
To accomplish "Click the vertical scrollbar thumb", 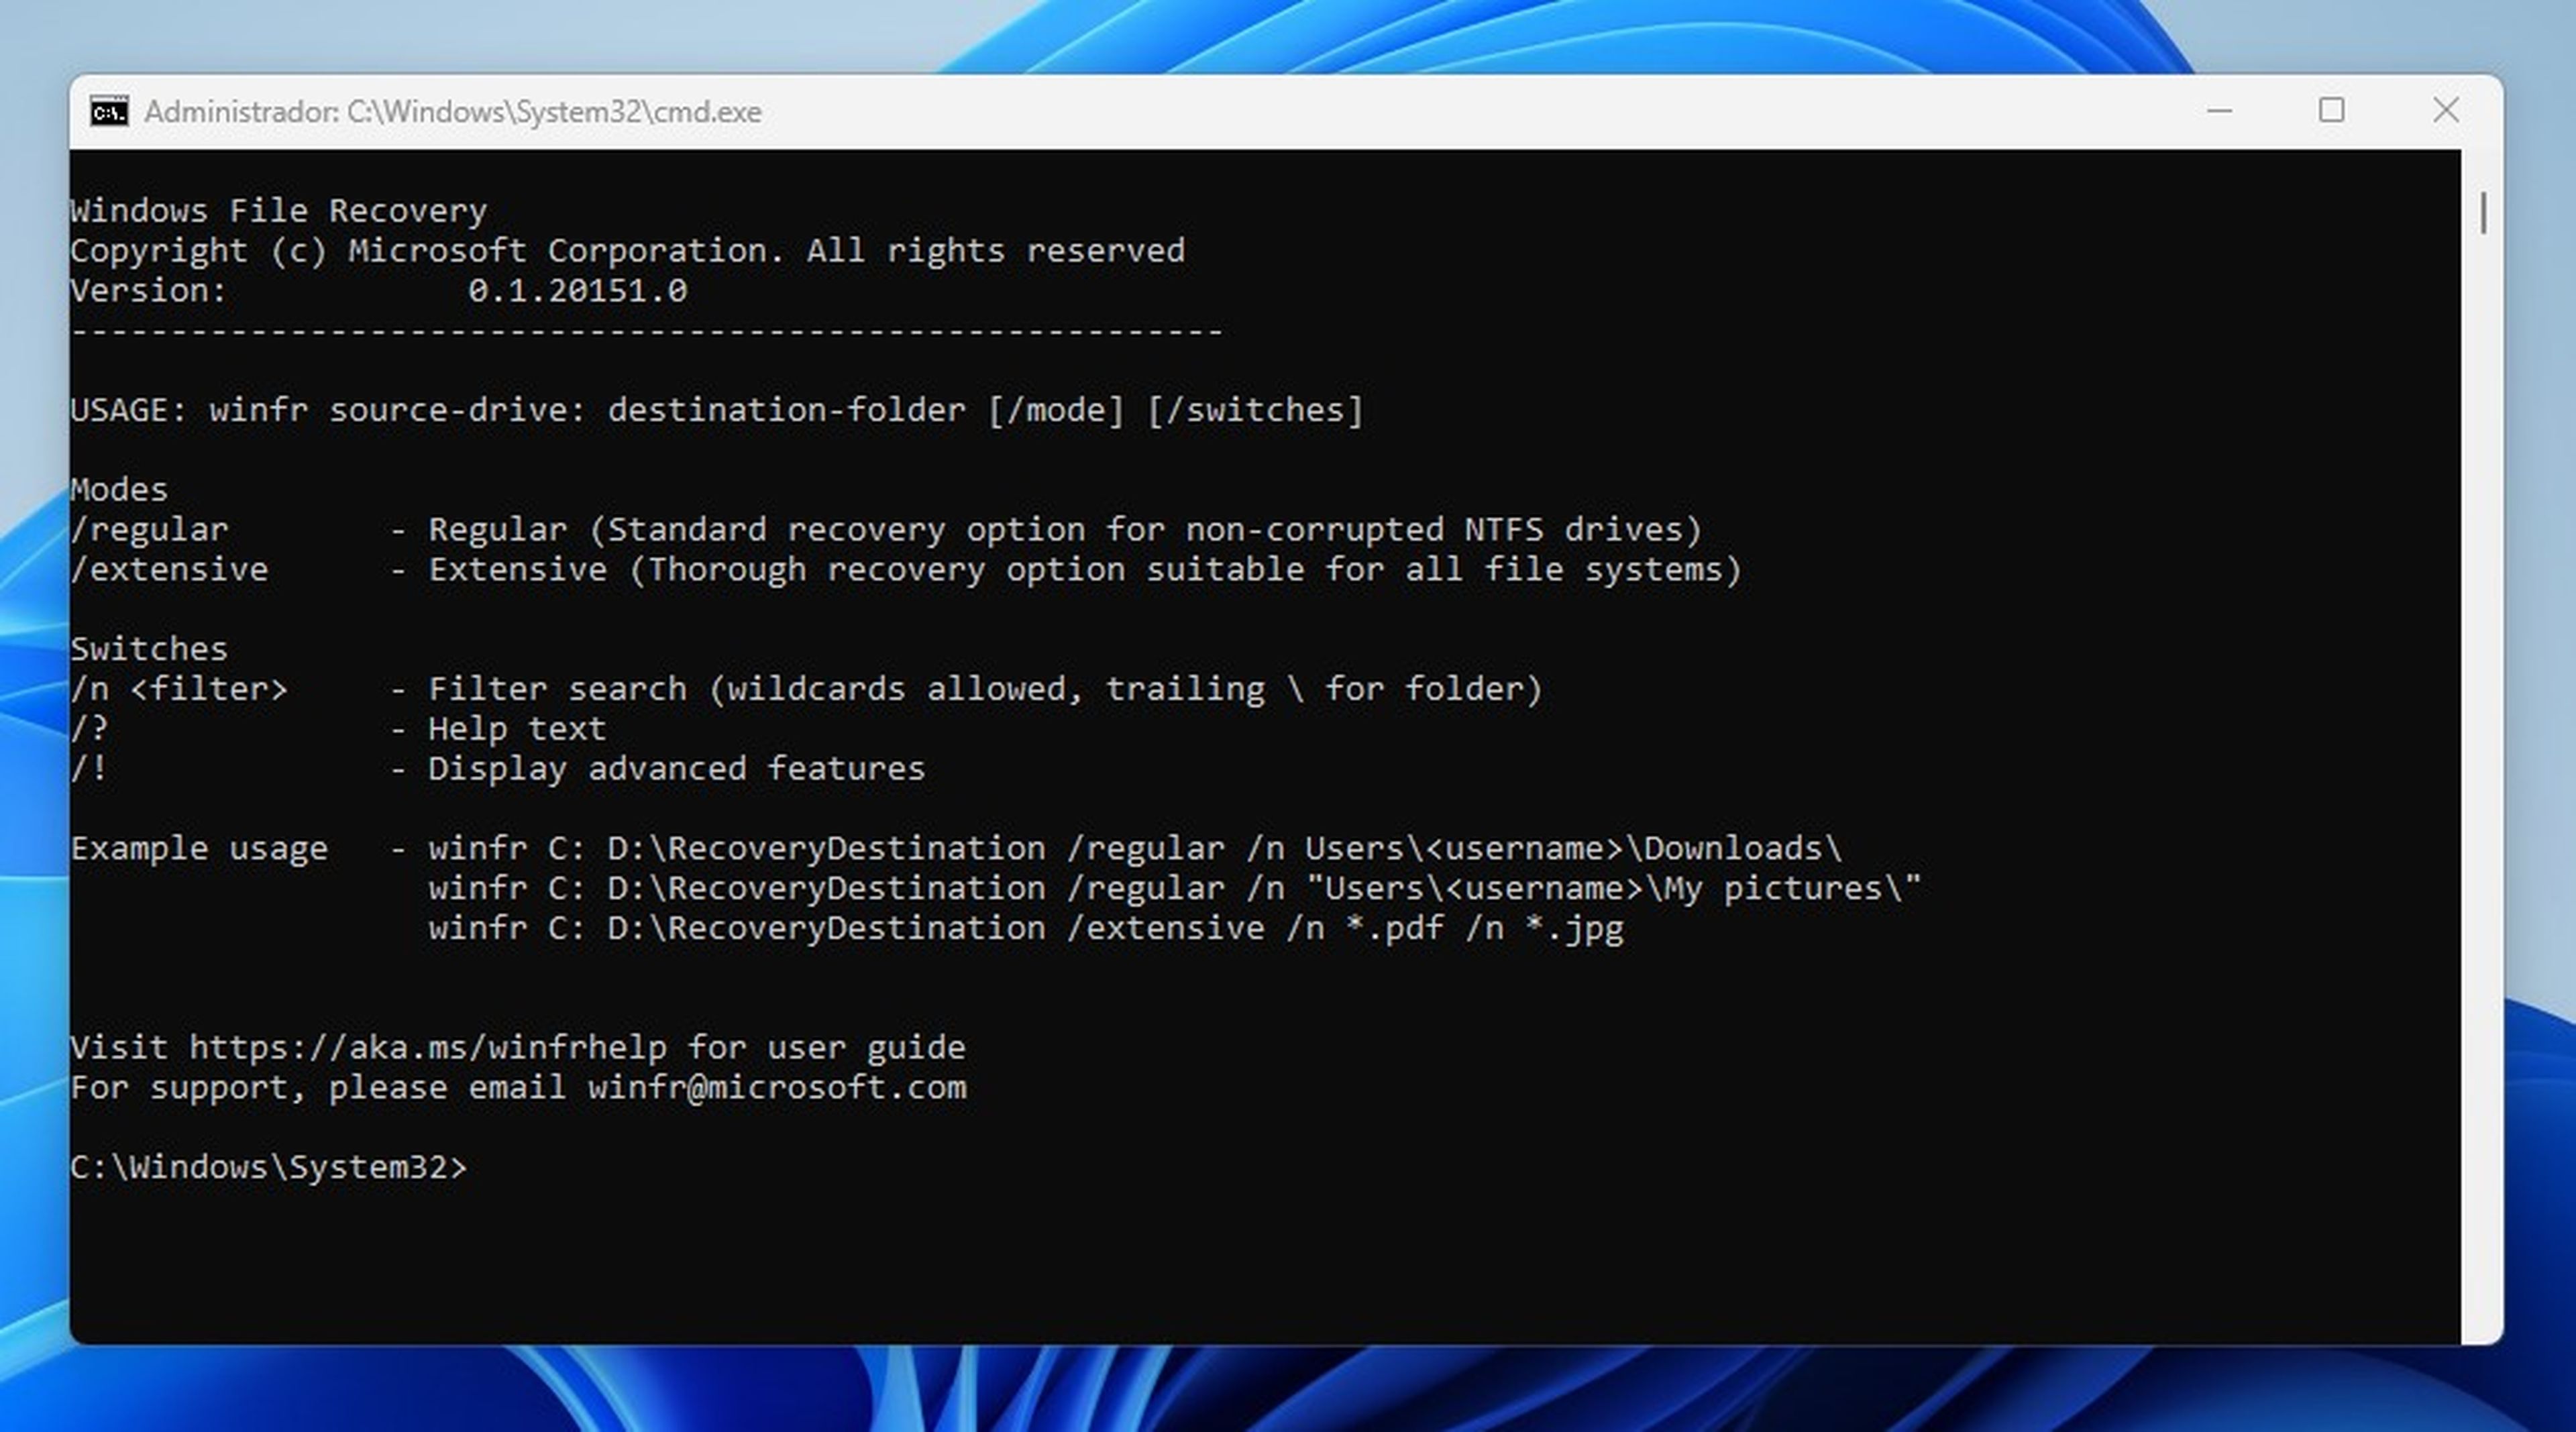I will click(2483, 213).
